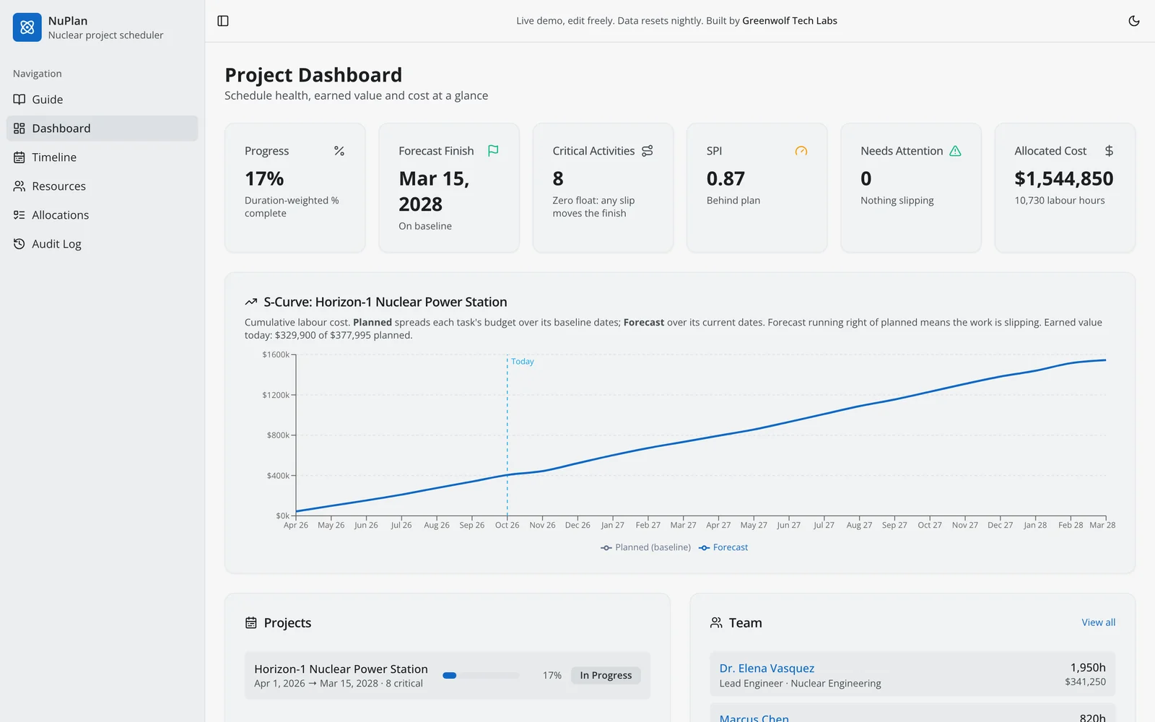
Task: Click the 0.87 SPI value
Action: (725, 178)
